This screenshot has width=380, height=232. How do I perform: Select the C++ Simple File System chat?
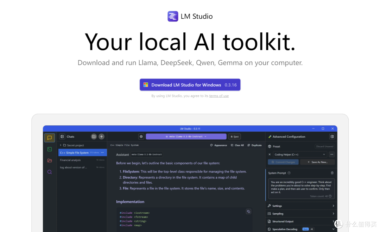point(83,152)
